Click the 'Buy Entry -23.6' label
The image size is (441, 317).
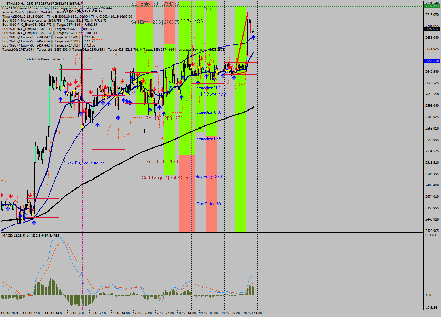209,177
